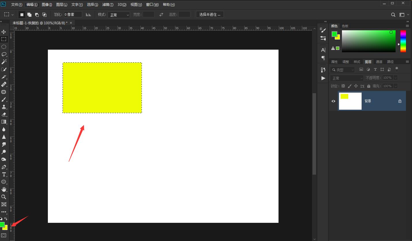Select the Move tool
The width and height of the screenshot is (412, 241).
pos(4,32)
